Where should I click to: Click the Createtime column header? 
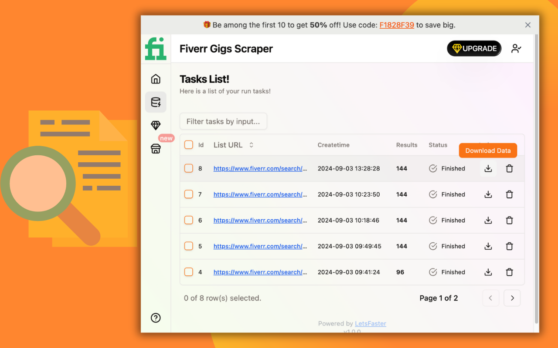tap(333, 145)
